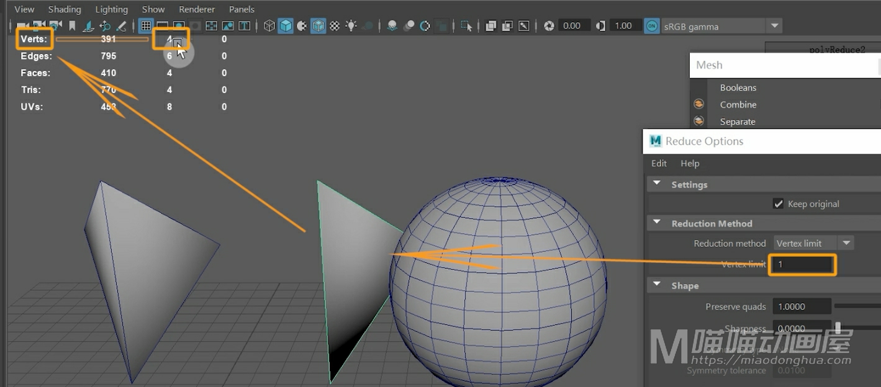Image resolution: width=881 pixels, height=387 pixels.
Task: Collapse the Shape section
Action: click(x=657, y=285)
